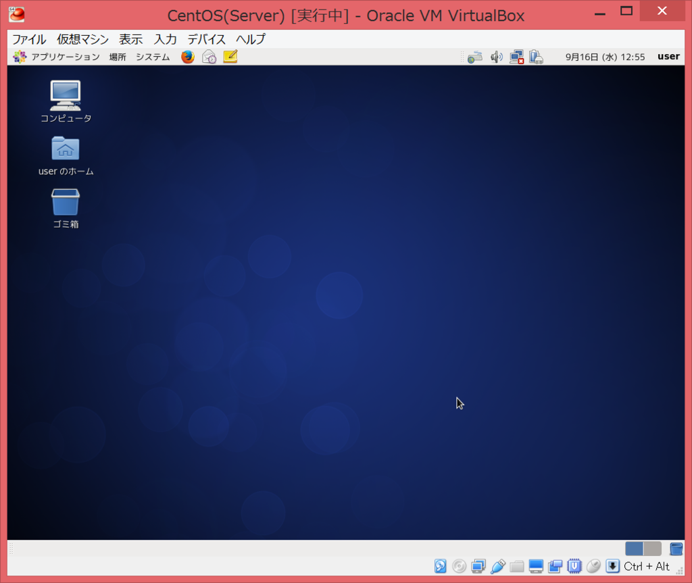Click the disconnected network status icon

point(517,57)
